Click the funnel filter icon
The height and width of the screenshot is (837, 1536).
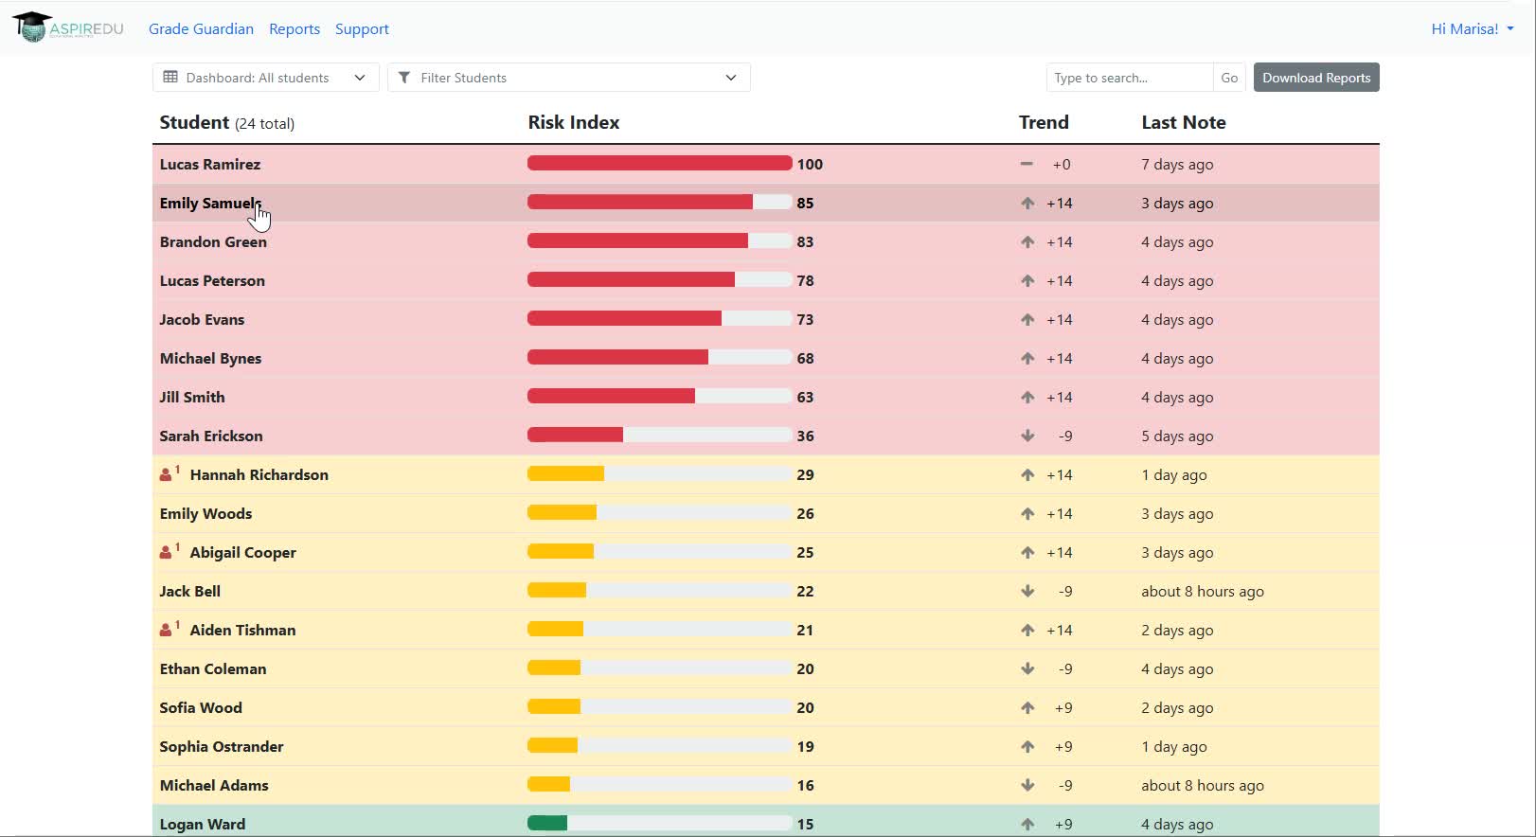pos(404,78)
